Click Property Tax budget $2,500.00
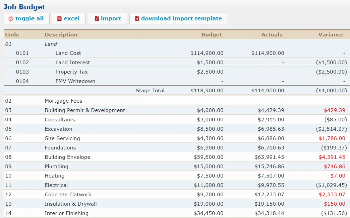350x218 pixels. (210, 72)
